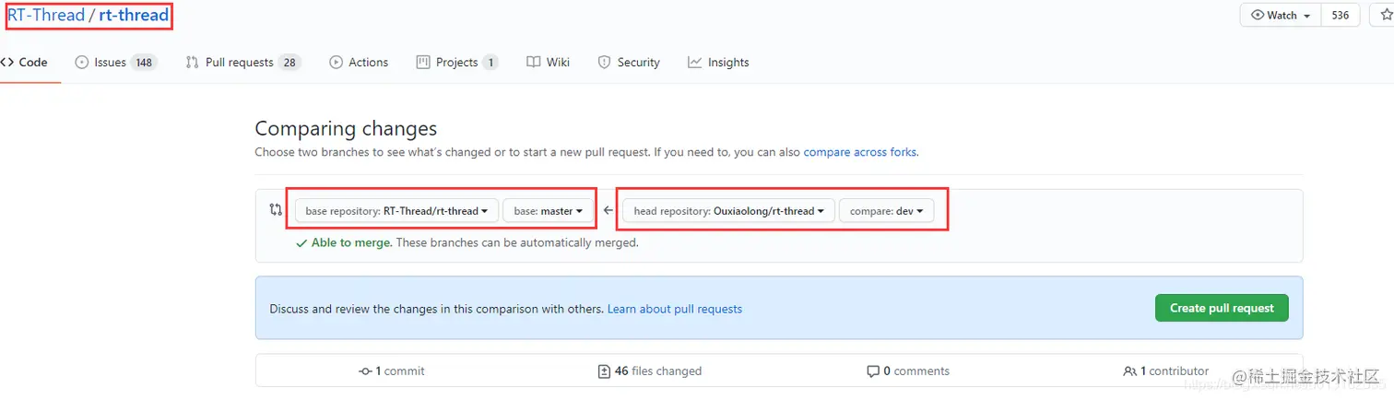Open the Watch dropdown button
The height and width of the screenshot is (400, 1394).
[1282, 16]
